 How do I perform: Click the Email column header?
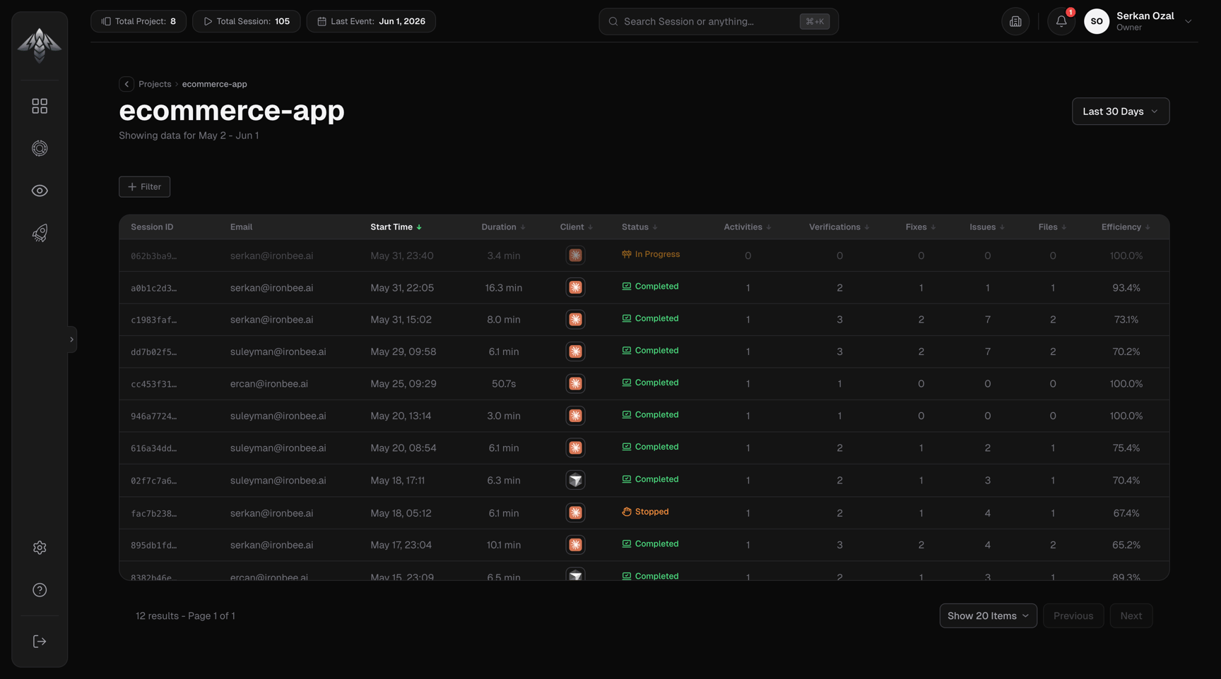(241, 227)
